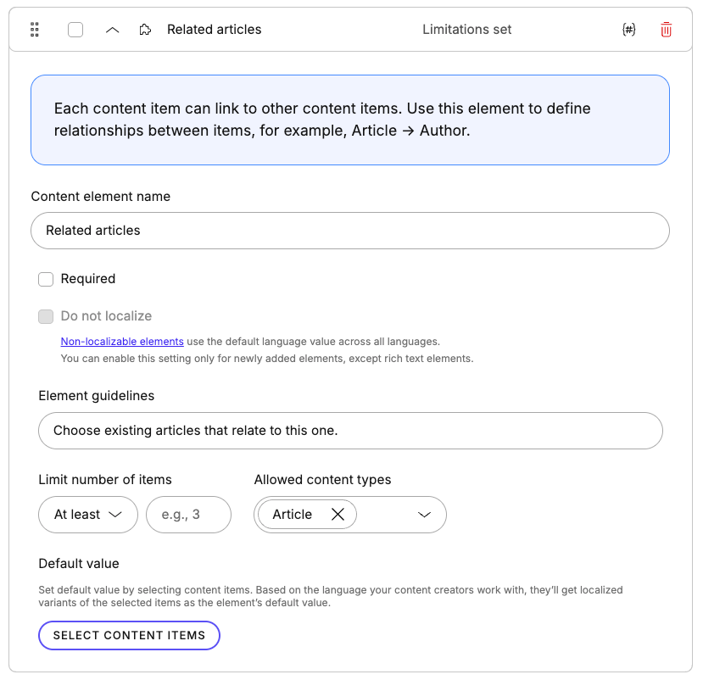Click the info banner about linking content items
This screenshot has height=680, width=703.
349,119
